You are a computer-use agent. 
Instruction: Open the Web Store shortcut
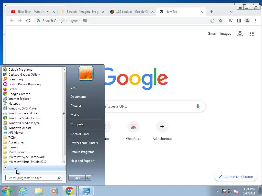(134, 131)
